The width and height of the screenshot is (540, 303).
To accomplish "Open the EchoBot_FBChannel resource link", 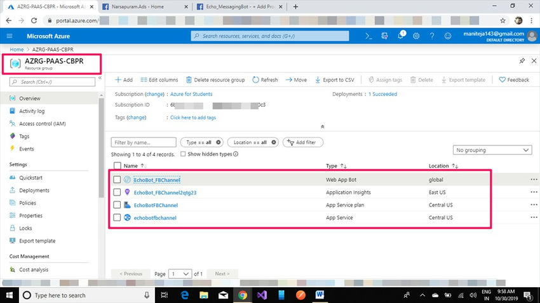I will (x=157, y=180).
